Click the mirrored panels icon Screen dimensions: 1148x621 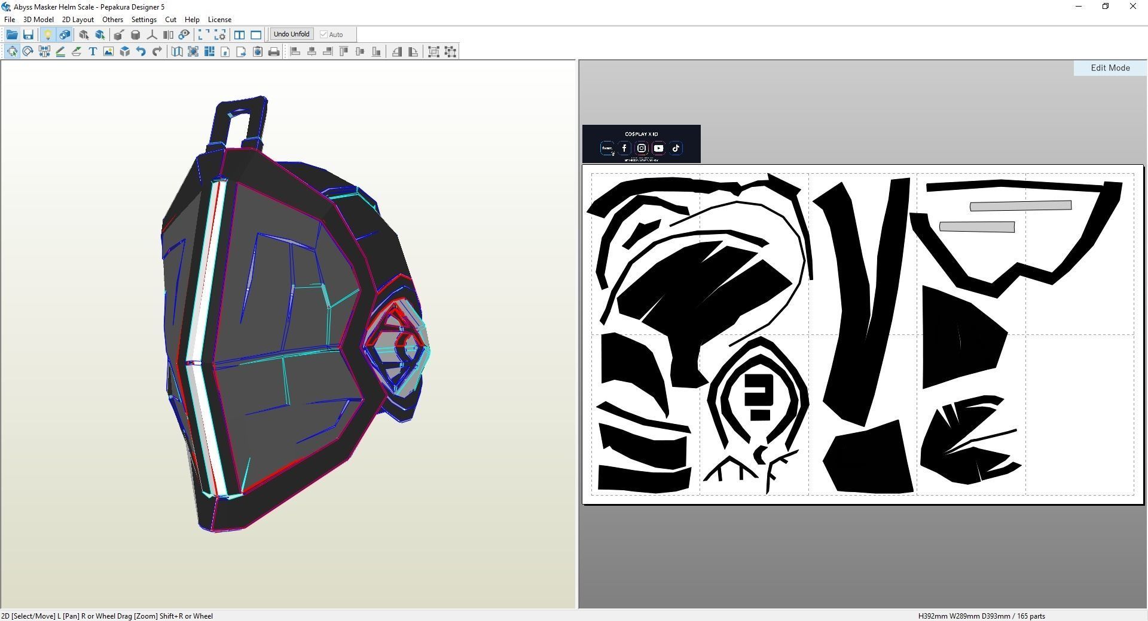point(168,35)
